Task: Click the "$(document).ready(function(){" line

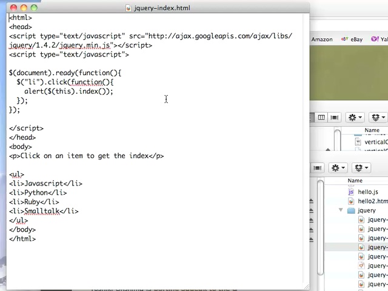Action: (65, 73)
